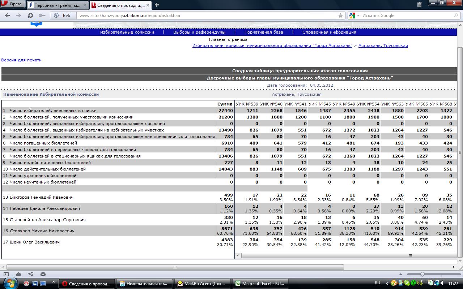The width and height of the screenshot is (463, 289).
Task: Open the 'Выборы и референдумы' menu
Action: [199, 32]
